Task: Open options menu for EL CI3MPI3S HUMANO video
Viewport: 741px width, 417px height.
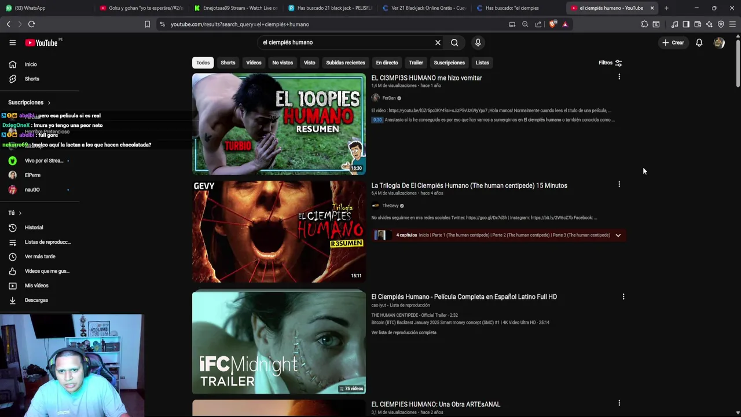Action: coord(619,77)
